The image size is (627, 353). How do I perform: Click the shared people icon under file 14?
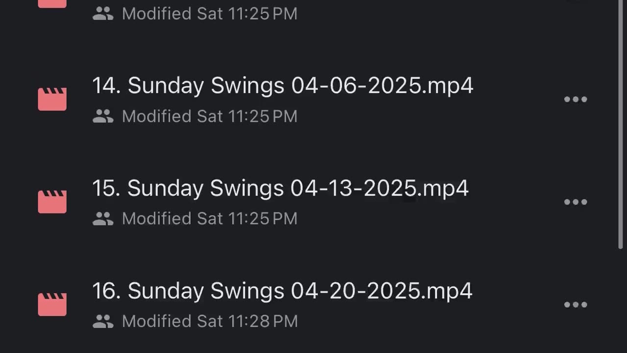103,116
